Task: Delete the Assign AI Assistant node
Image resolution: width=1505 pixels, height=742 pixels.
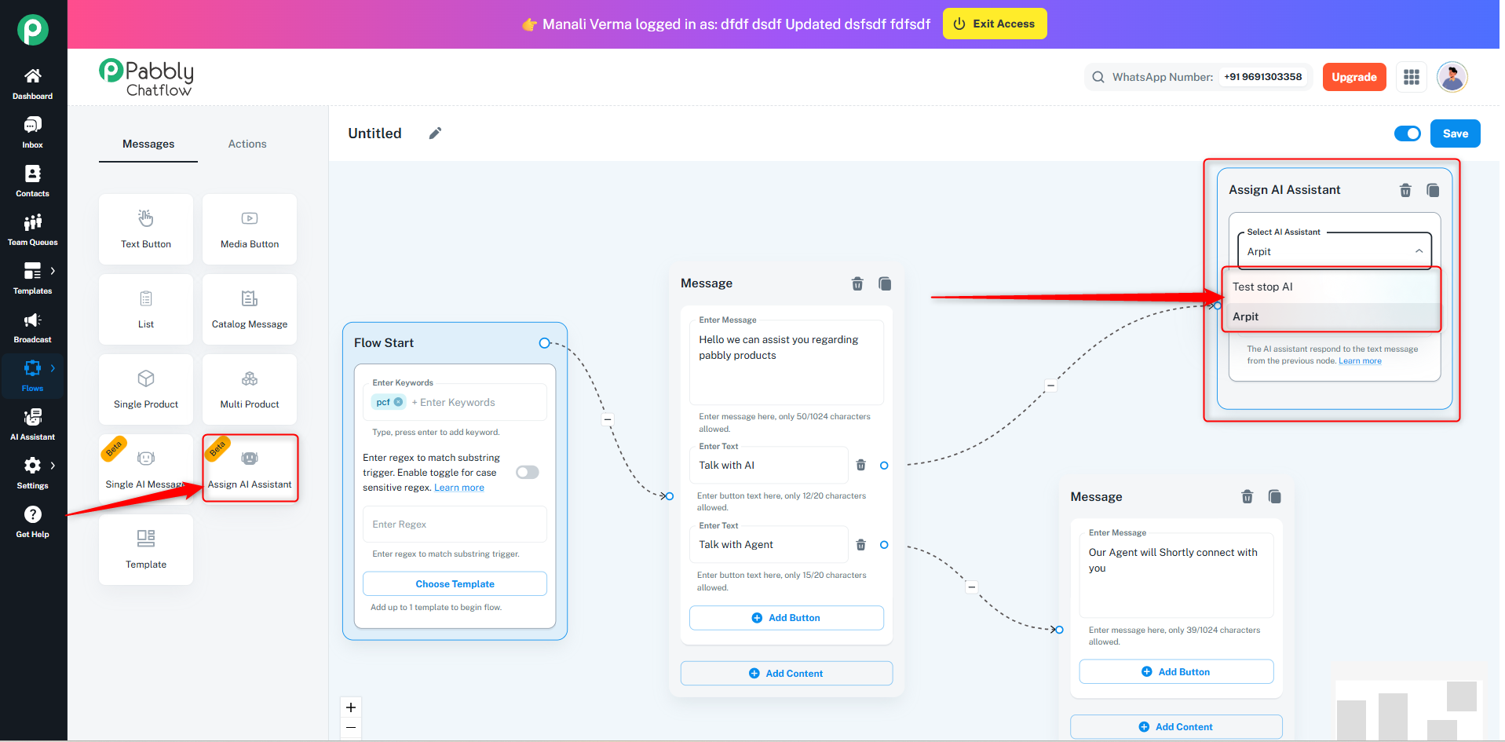Action: coord(1405,190)
